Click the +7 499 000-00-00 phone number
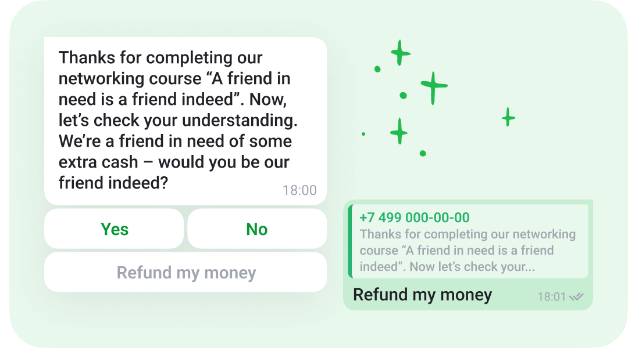Image resolution: width=628 pixels, height=348 pixels. click(x=415, y=218)
